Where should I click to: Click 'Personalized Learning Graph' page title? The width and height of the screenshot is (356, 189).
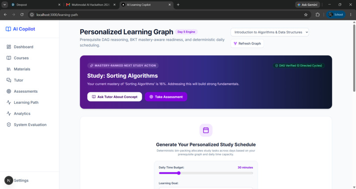pos(126,32)
